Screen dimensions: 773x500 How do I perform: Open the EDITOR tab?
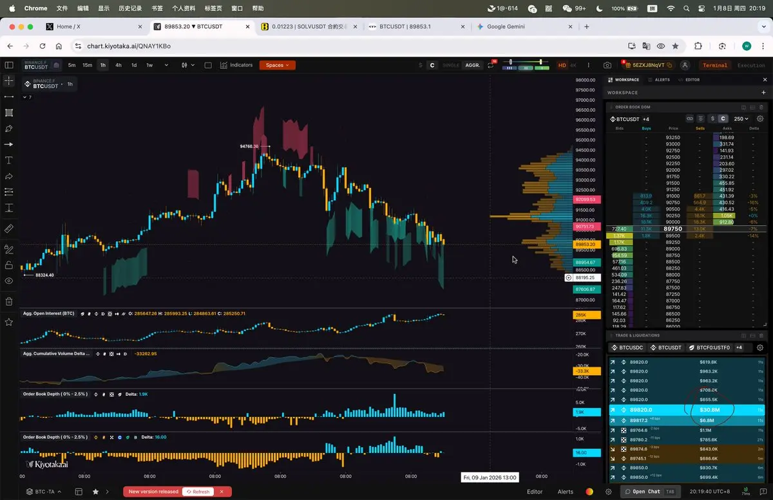[689, 80]
